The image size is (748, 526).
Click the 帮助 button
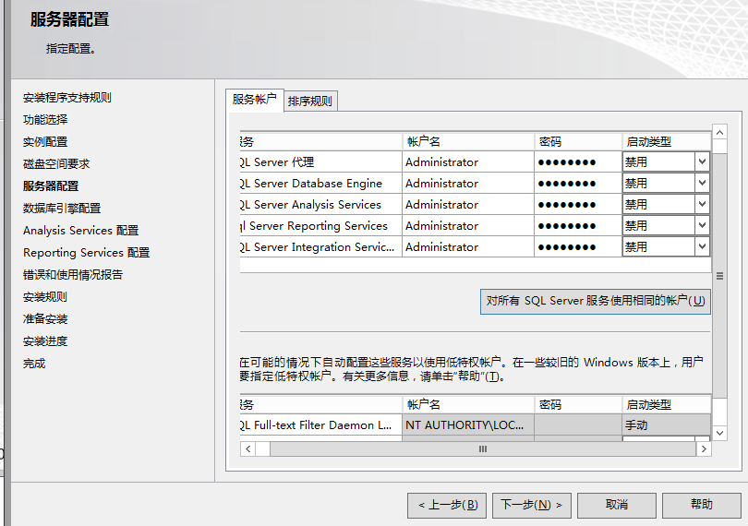(x=701, y=505)
